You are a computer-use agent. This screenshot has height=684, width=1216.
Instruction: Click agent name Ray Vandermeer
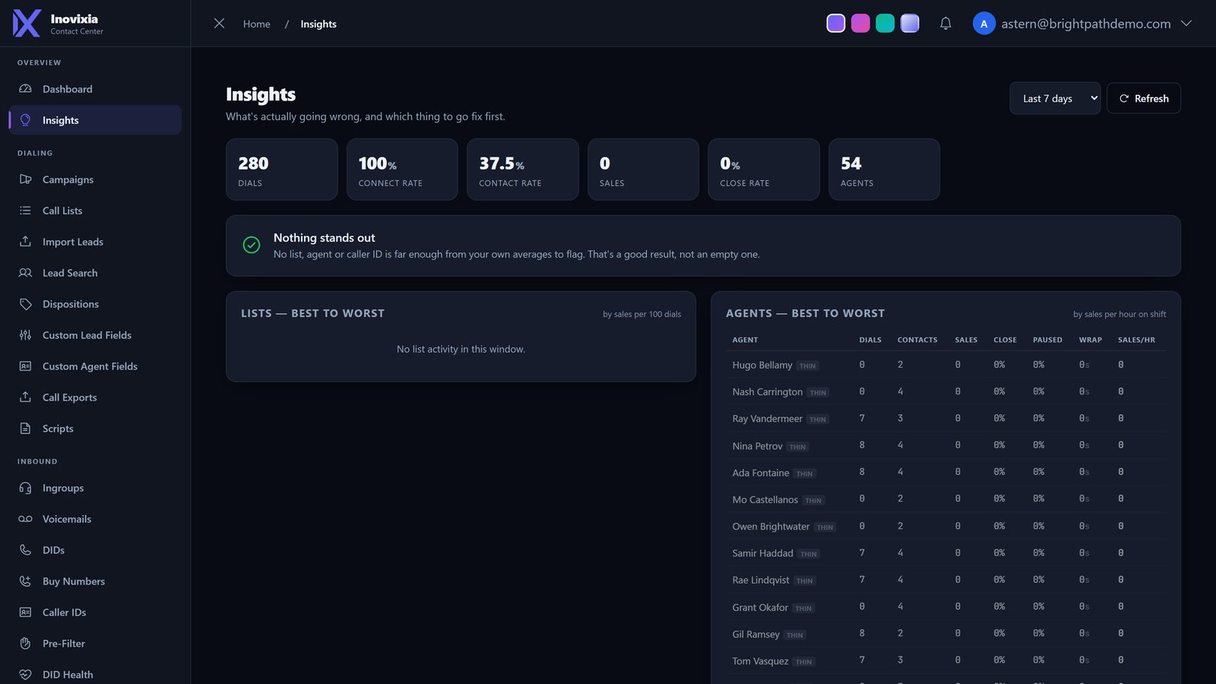(768, 419)
